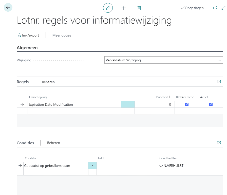This screenshot has height=195, width=227.
Task: Expand page to full screen icon
Action: point(223,8)
